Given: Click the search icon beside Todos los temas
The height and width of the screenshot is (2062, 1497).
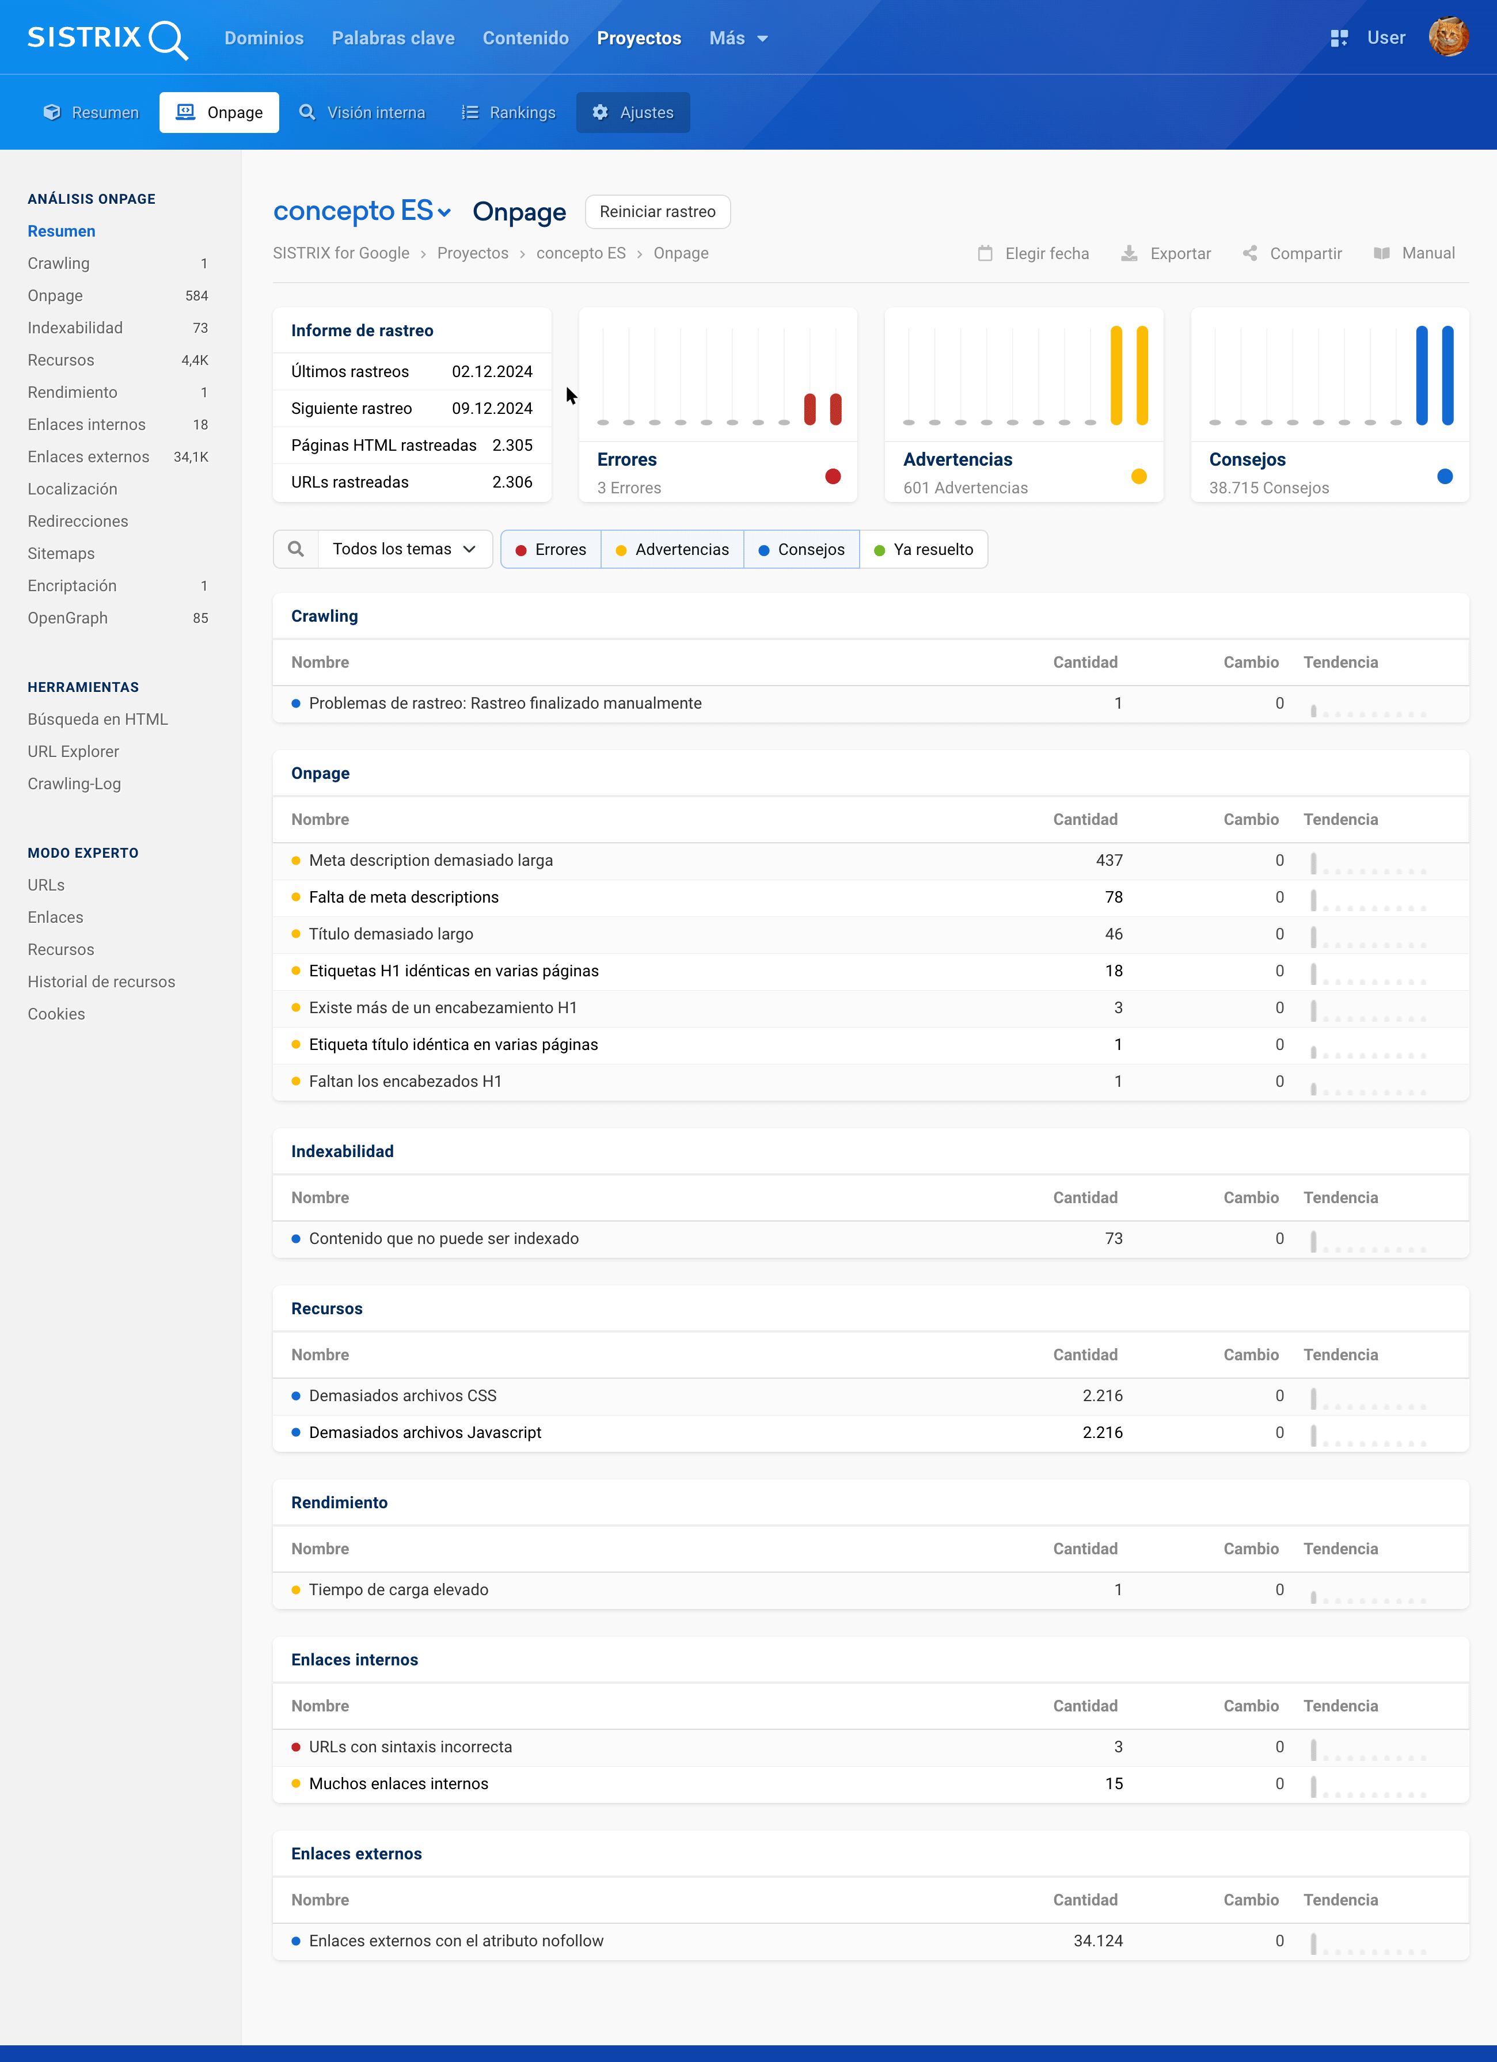Looking at the screenshot, I should coord(295,549).
